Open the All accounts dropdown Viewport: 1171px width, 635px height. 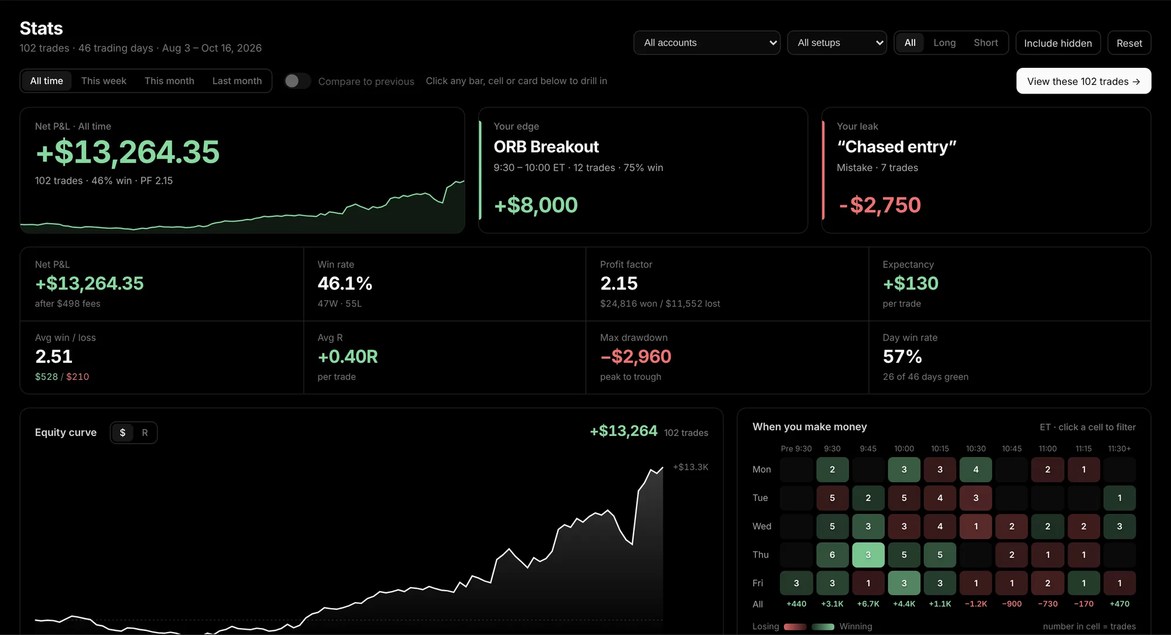[x=707, y=43]
